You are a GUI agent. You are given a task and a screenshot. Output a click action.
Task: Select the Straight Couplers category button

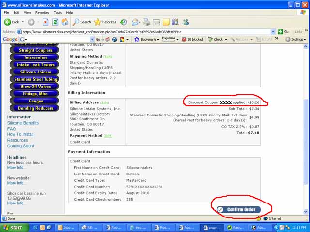coord(34,50)
